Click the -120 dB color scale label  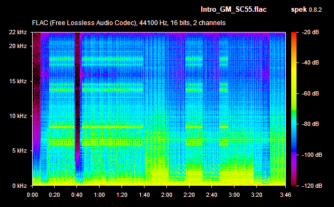(x=312, y=186)
